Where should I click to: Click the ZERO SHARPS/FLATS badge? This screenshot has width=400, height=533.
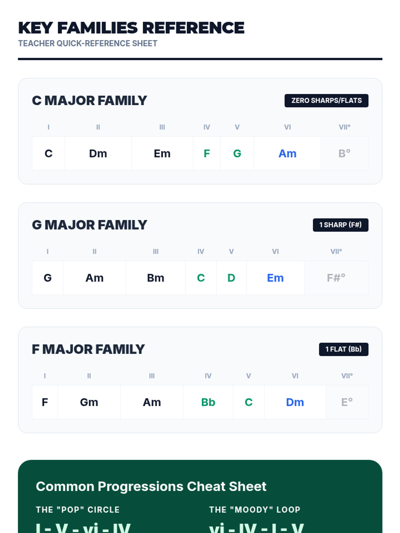pyautogui.click(x=326, y=101)
